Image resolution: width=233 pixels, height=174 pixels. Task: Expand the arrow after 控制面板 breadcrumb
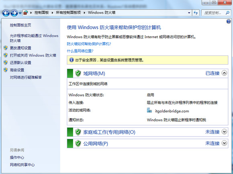(x=52, y=13)
